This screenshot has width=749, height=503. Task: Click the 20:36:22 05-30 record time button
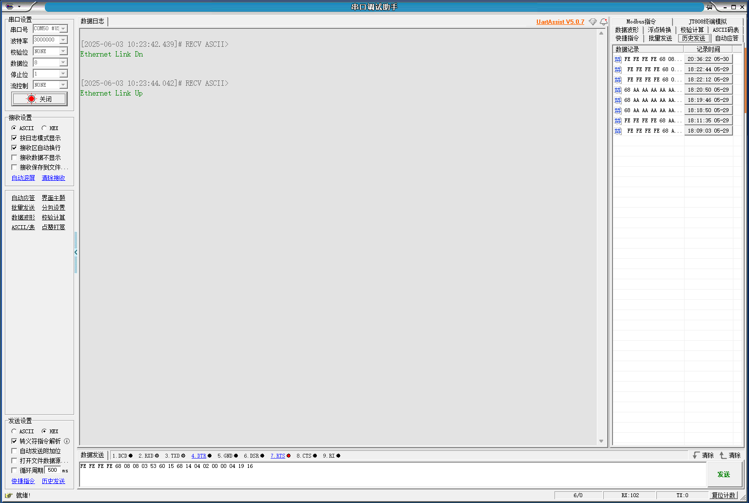709,59
